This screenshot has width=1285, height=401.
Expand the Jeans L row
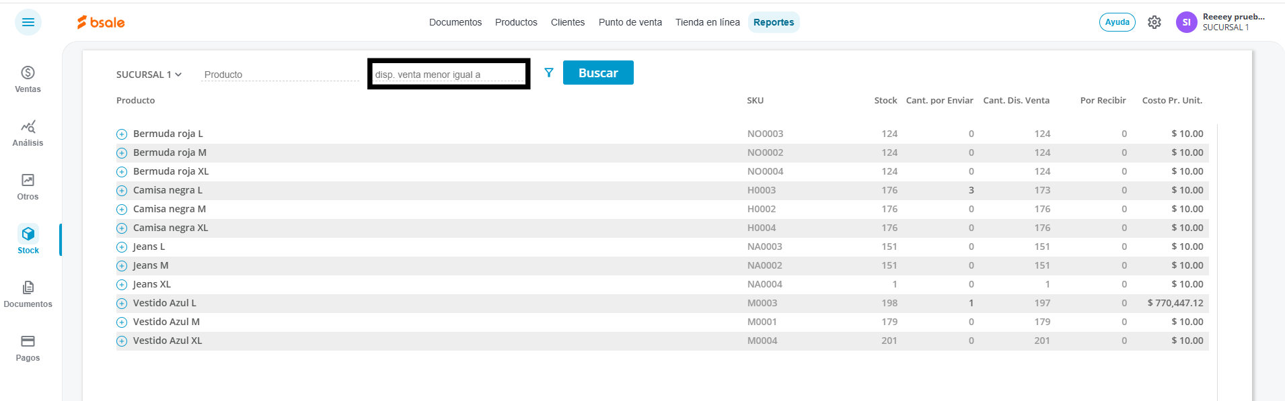click(x=122, y=247)
